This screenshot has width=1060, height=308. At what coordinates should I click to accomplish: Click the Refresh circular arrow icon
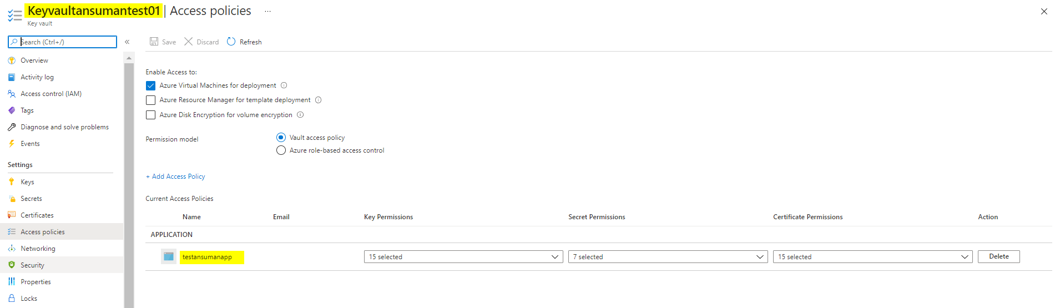[x=231, y=42]
